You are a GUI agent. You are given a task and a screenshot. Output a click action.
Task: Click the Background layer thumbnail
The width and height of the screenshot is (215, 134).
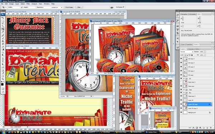click(185, 113)
